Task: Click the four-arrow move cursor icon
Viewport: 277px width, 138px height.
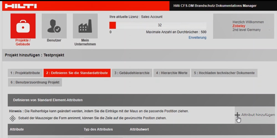Action: pyautogui.click(x=12, y=118)
